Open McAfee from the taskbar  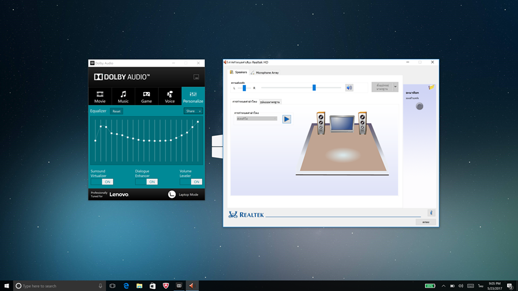[166, 286]
